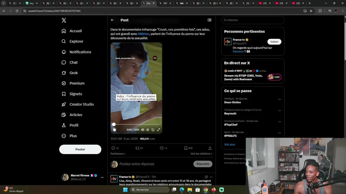Screen dimensions: 346x194
Task: Open Creator Studio
Action: [x=78, y=104]
